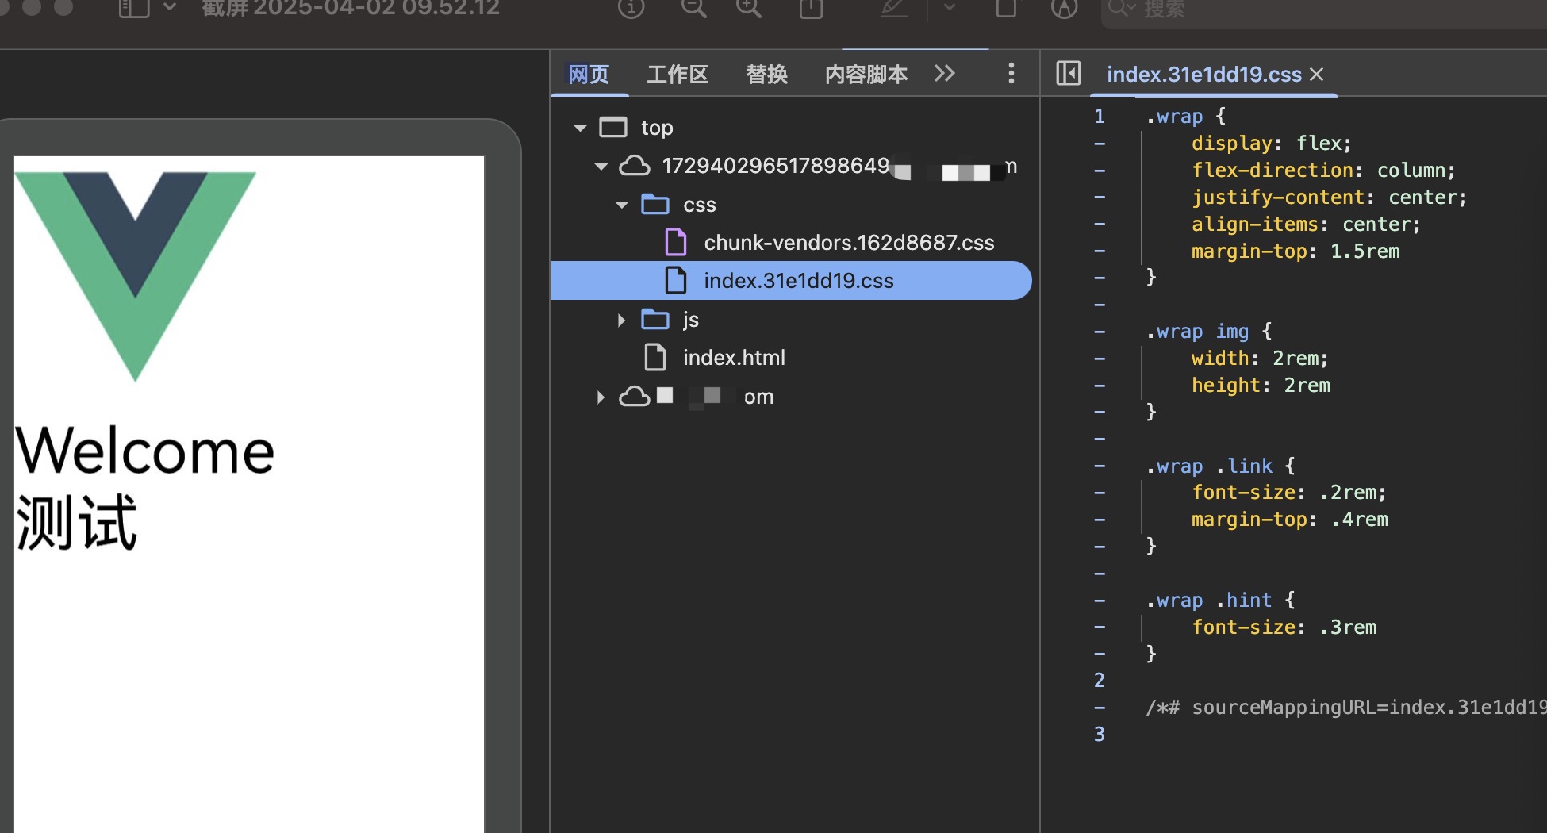Open chunk-vendors.162d8687.css in the tree
This screenshot has height=833, width=1547.
tap(849, 243)
